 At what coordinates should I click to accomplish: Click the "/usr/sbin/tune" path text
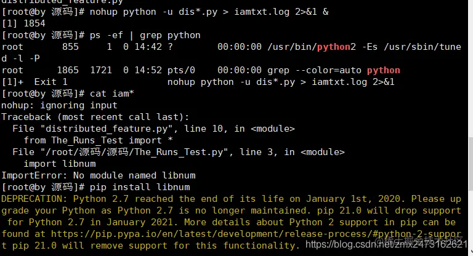point(422,47)
